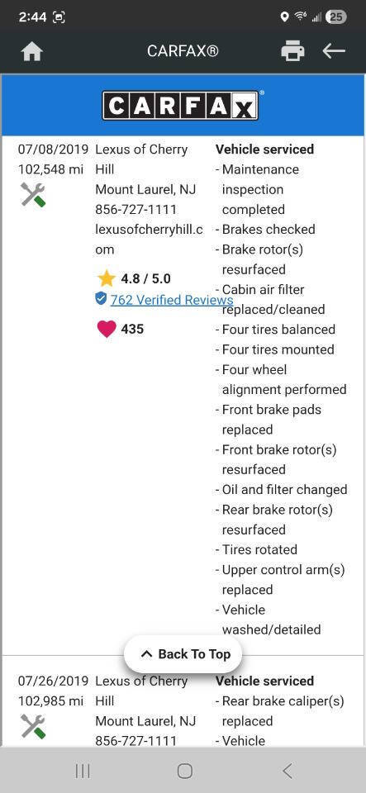
Task: Tap the pink heart favorites icon
Action: [x=106, y=330]
